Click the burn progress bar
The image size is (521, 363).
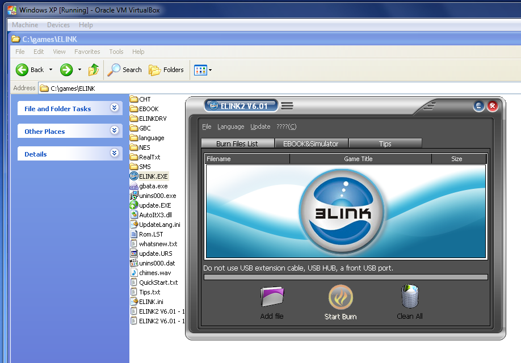click(x=346, y=277)
